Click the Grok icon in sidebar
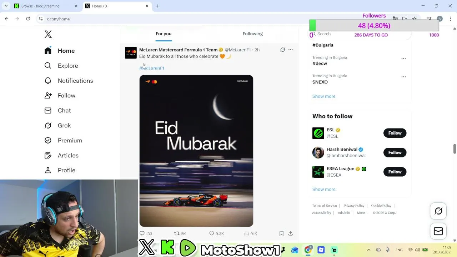 48,126
